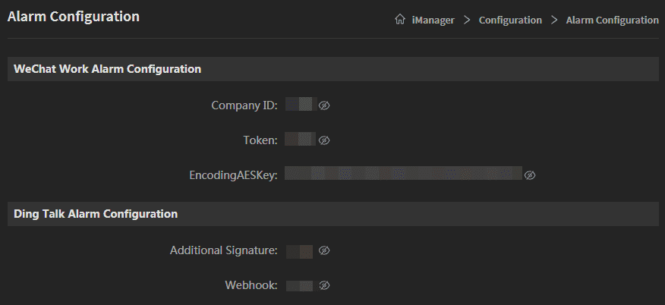Click the Additional Signature label
Image resolution: width=665 pixels, height=305 pixels.
224,250
